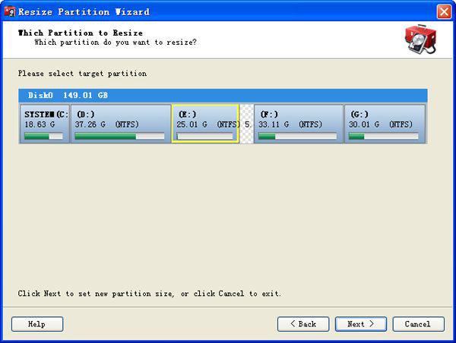Click the green usage bar of D: partition
This screenshot has width=456, height=343.
(x=119, y=137)
